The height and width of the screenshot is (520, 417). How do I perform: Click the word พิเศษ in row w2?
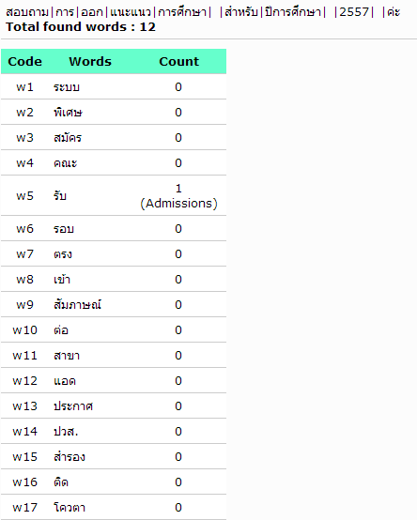coord(68,112)
